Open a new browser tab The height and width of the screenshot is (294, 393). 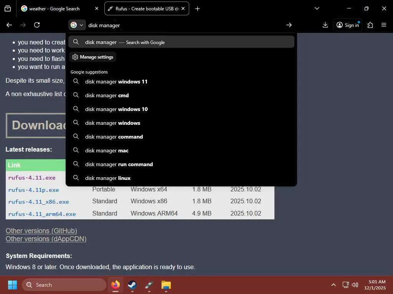coord(198,9)
